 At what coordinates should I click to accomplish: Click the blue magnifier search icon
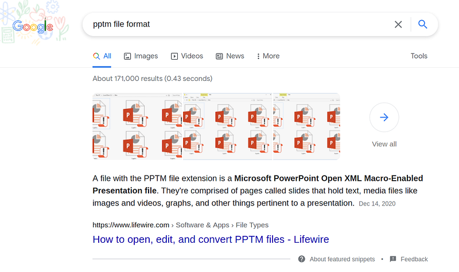[x=422, y=24]
